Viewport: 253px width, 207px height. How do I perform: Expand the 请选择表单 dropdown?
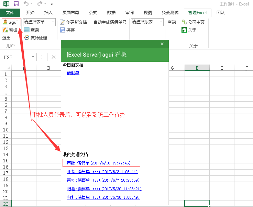click(x=53, y=22)
